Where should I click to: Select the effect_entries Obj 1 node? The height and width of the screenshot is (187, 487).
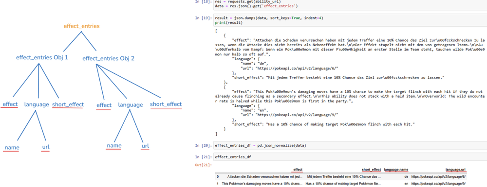42,58
